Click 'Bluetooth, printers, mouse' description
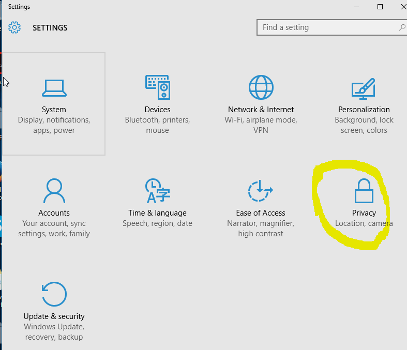The image size is (407, 350). pyautogui.click(x=157, y=125)
